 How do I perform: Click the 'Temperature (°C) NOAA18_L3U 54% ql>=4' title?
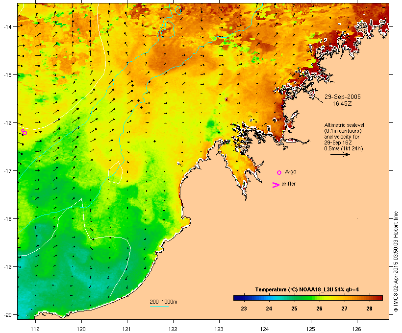(x=307, y=289)
